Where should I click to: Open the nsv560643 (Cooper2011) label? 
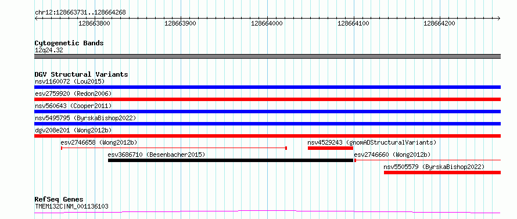(73, 106)
